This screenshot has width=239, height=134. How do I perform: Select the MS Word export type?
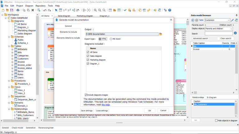point(111,39)
